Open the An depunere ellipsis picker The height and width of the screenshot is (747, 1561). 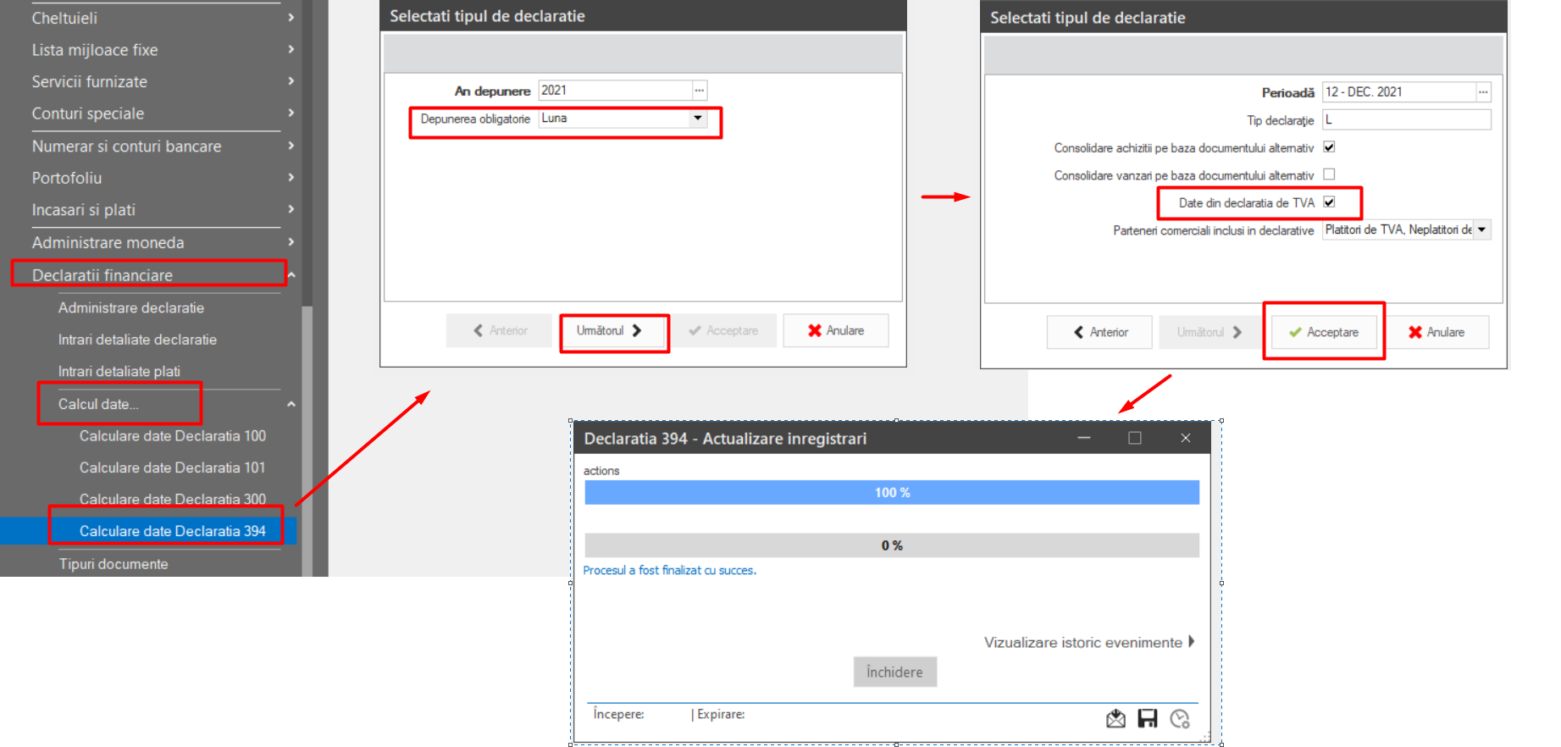(x=700, y=91)
